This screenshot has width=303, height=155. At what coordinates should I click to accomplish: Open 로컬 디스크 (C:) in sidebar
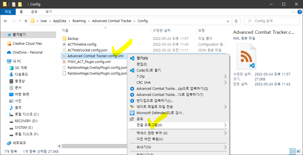(27, 114)
